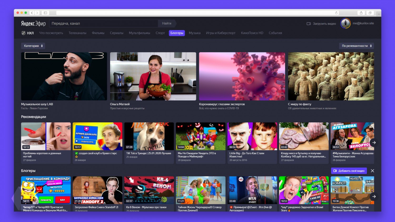Click the Загрузить видео link
Screen dimensions: 395x222
coord(324,24)
